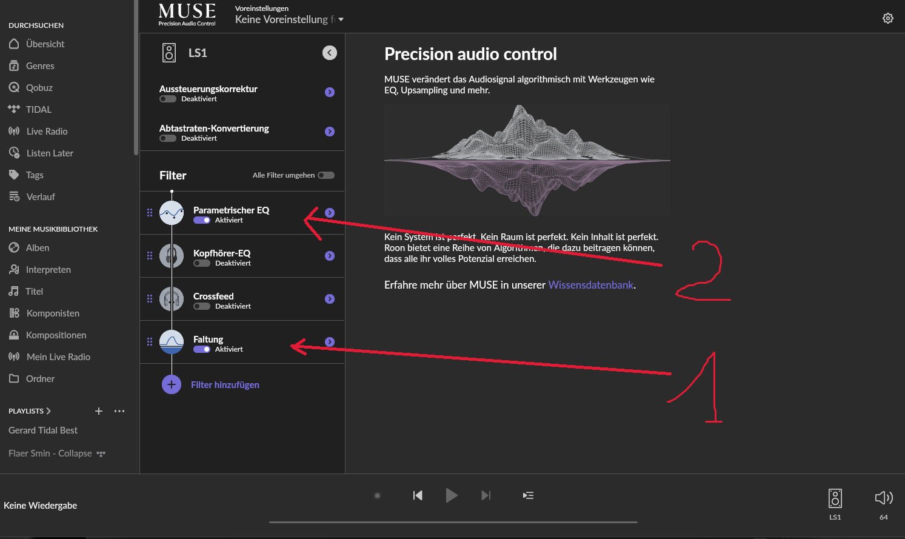Screen dimensions: 905x539
Task: Click the play button
Action: pos(452,495)
